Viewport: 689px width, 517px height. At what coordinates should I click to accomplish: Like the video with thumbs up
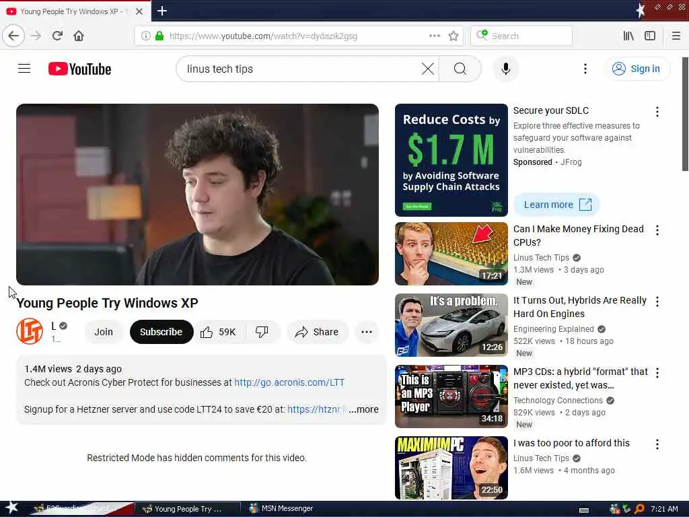(x=219, y=332)
